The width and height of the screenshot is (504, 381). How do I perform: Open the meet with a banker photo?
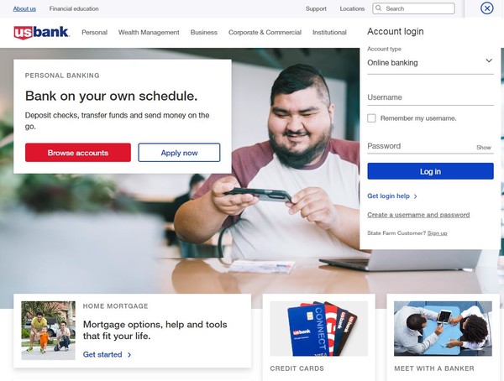click(x=443, y=328)
